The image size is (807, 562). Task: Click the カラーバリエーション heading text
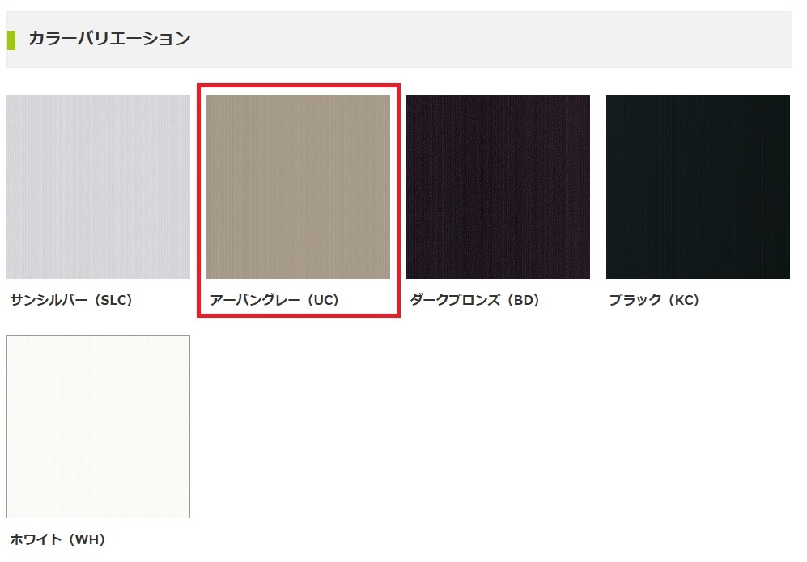click(109, 39)
